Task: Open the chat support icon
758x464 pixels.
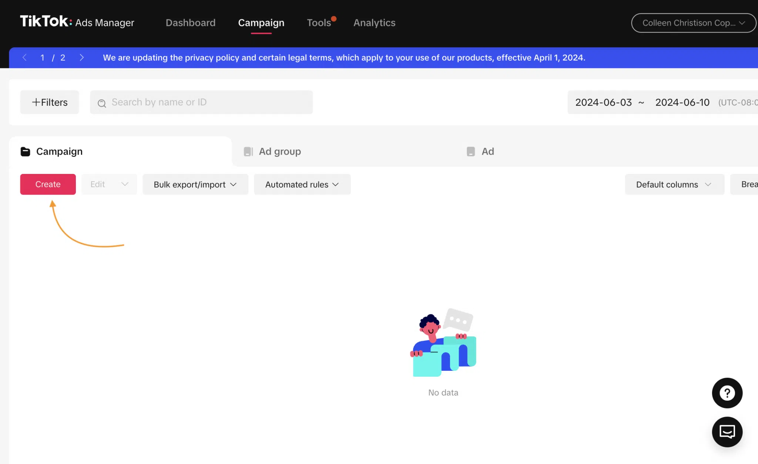Action: (727, 432)
